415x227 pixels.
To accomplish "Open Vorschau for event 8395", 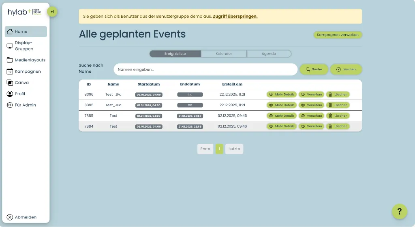I will 311,105.
